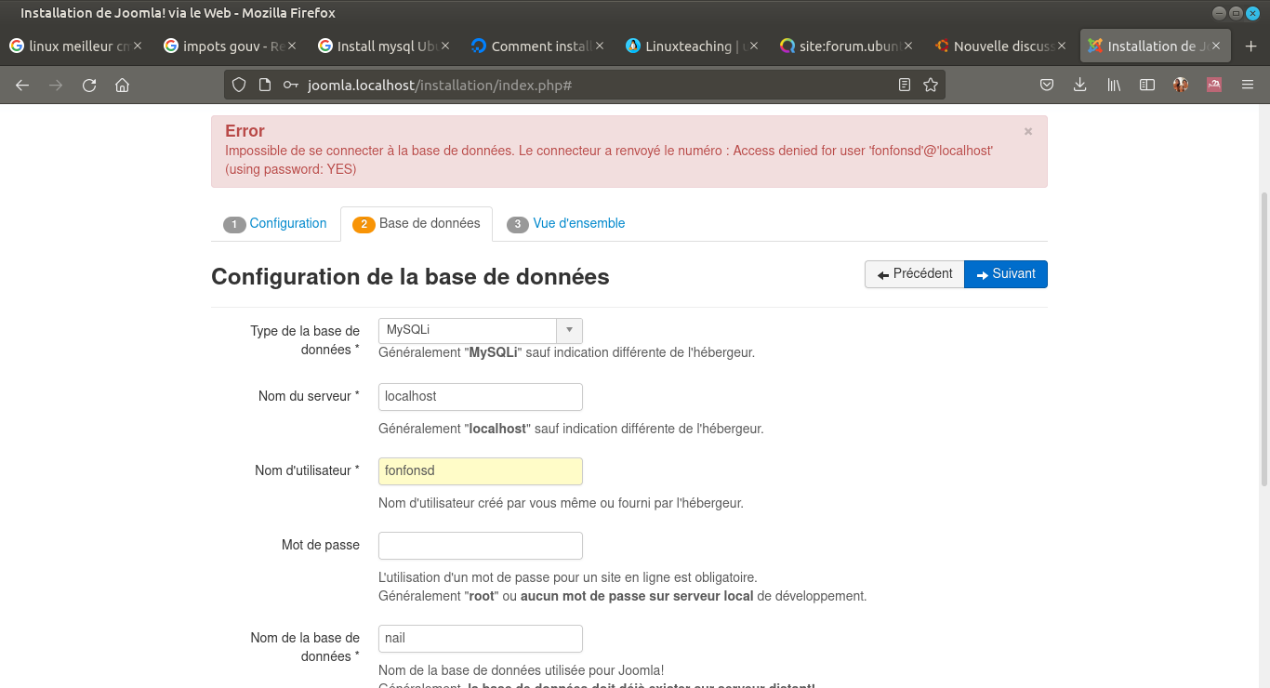This screenshot has height=688, width=1270.
Task: Reload the current page
Action: pyautogui.click(x=89, y=85)
